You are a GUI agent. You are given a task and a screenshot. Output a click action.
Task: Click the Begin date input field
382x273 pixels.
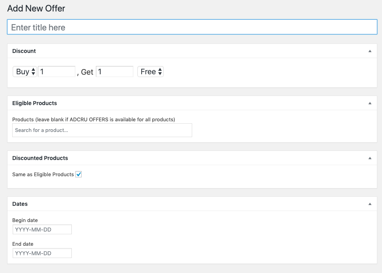coord(42,230)
